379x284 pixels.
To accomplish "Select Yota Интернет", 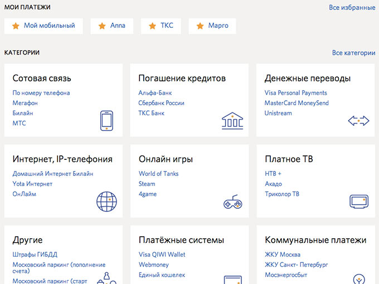I will coord(32,184).
